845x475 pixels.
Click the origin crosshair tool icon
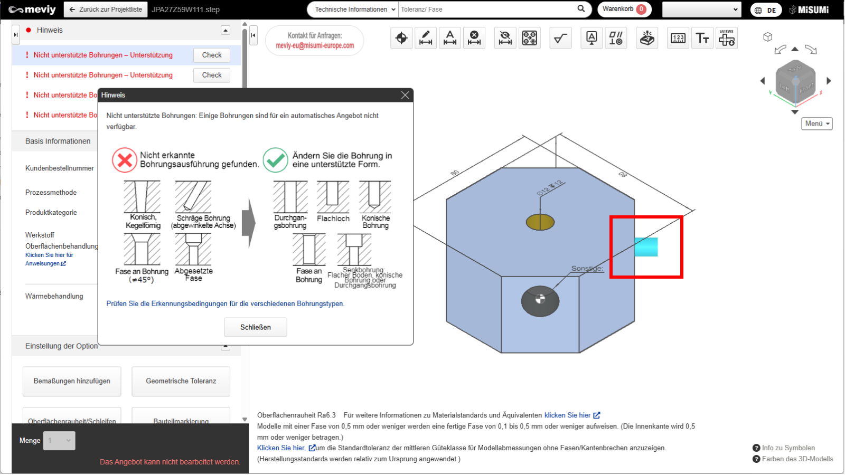tap(401, 38)
